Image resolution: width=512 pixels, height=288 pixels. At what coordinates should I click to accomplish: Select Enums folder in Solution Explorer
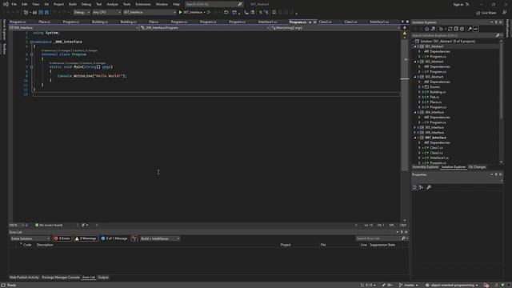coord(434,87)
